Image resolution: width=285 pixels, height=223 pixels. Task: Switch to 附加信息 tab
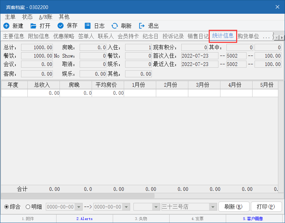point(39,36)
